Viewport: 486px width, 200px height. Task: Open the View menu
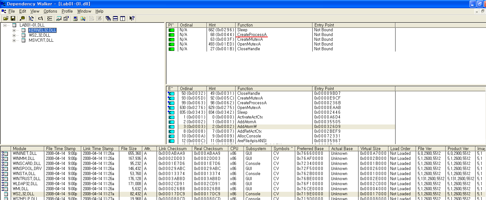pyautogui.click(x=35, y=11)
